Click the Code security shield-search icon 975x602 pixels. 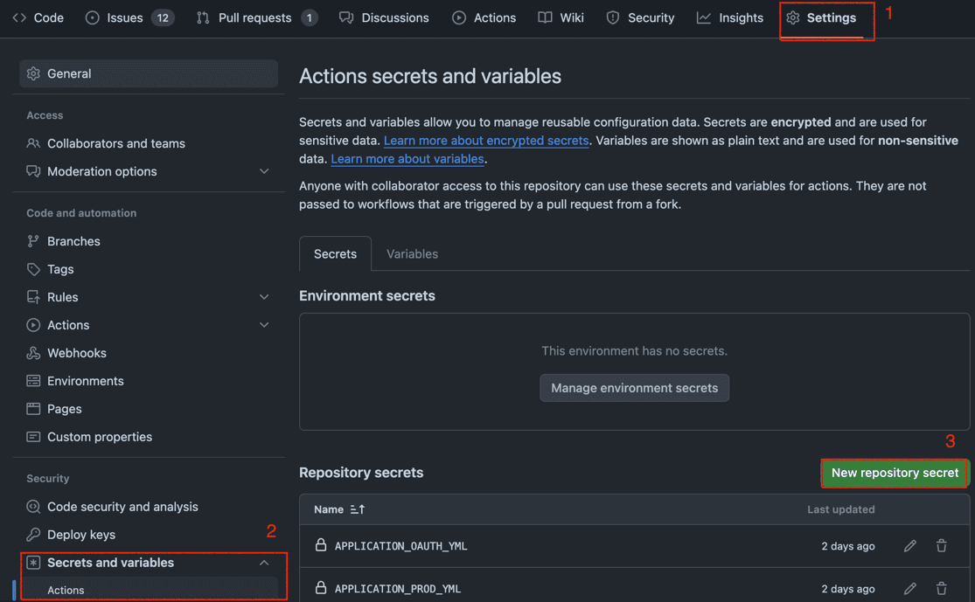click(x=33, y=507)
